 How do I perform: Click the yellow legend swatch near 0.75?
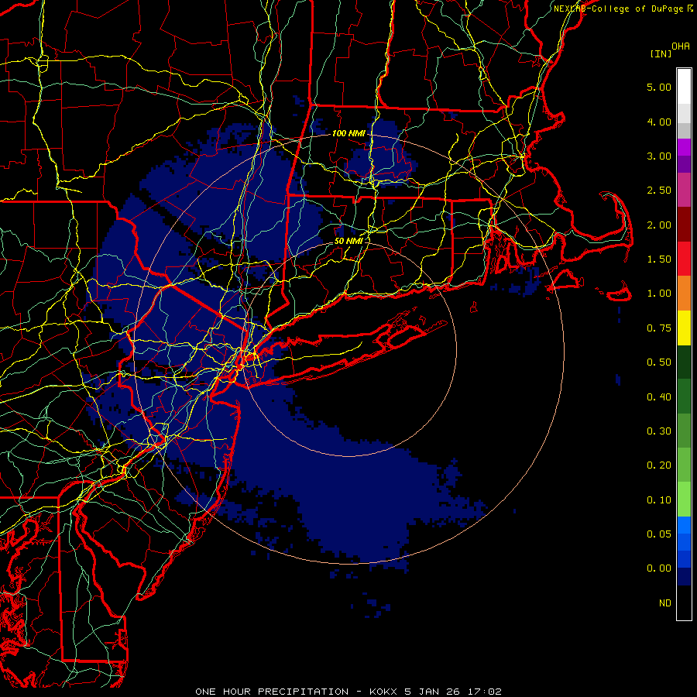point(684,328)
